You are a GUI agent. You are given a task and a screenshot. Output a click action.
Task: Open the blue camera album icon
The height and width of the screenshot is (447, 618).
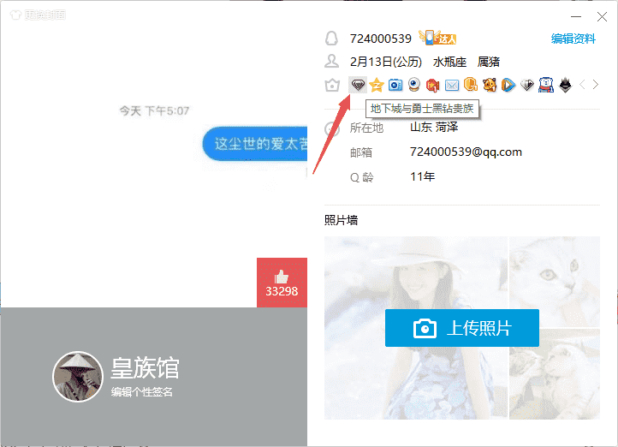[395, 85]
